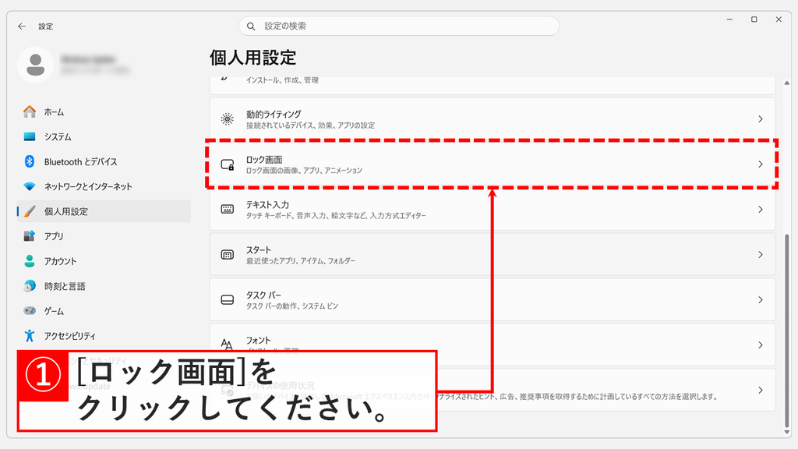This screenshot has width=798, height=449.
Task: Click the ホーム house icon
Action: click(x=30, y=112)
